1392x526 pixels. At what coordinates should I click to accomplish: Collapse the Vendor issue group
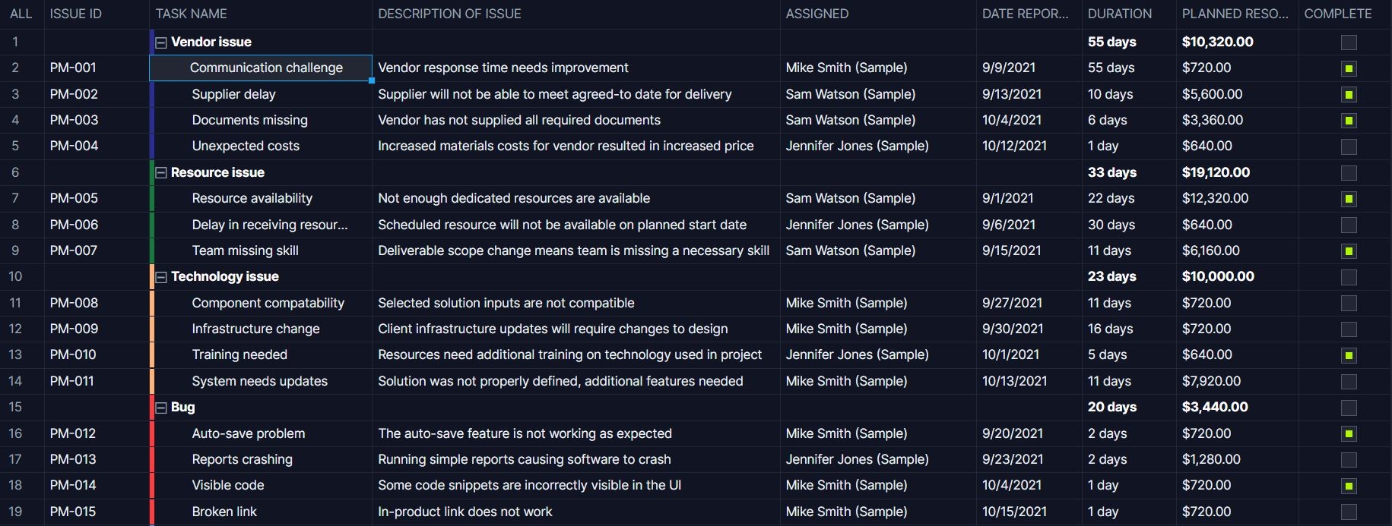click(x=161, y=43)
